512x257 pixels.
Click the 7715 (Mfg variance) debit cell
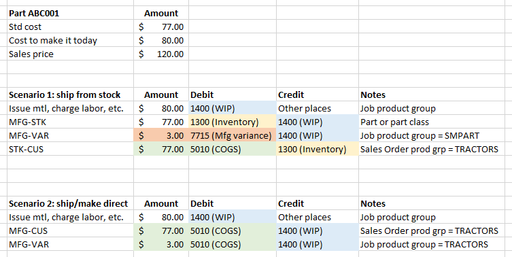click(233, 135)
